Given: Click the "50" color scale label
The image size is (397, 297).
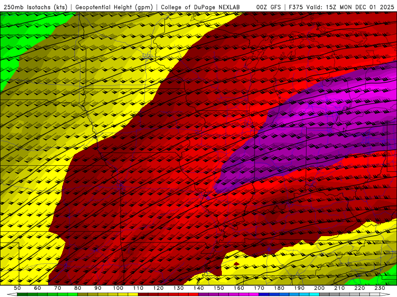Looking at the screenshot, I should (17, 288).
